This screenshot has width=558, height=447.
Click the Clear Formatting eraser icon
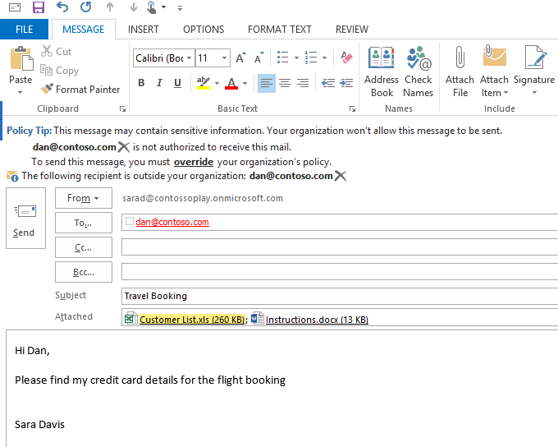pyautogui.click(x=345, y=58)
